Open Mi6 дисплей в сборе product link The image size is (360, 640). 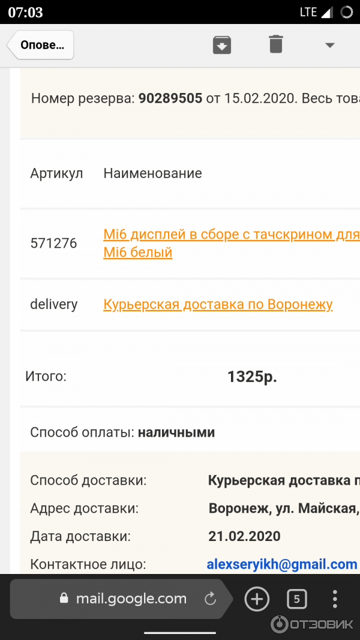tap(231, 235)
